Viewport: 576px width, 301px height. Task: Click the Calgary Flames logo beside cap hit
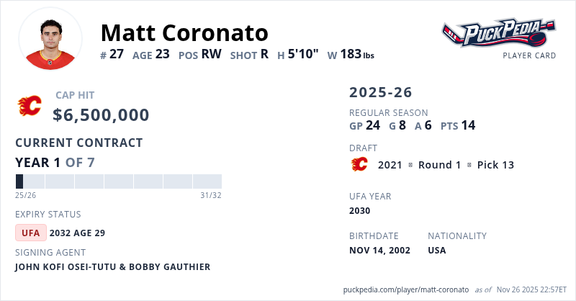[30, 106]
